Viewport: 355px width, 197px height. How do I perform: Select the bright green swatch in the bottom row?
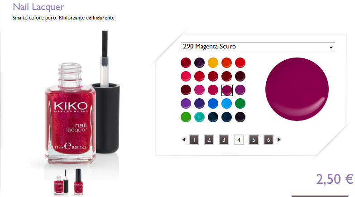tap(186, 117)
